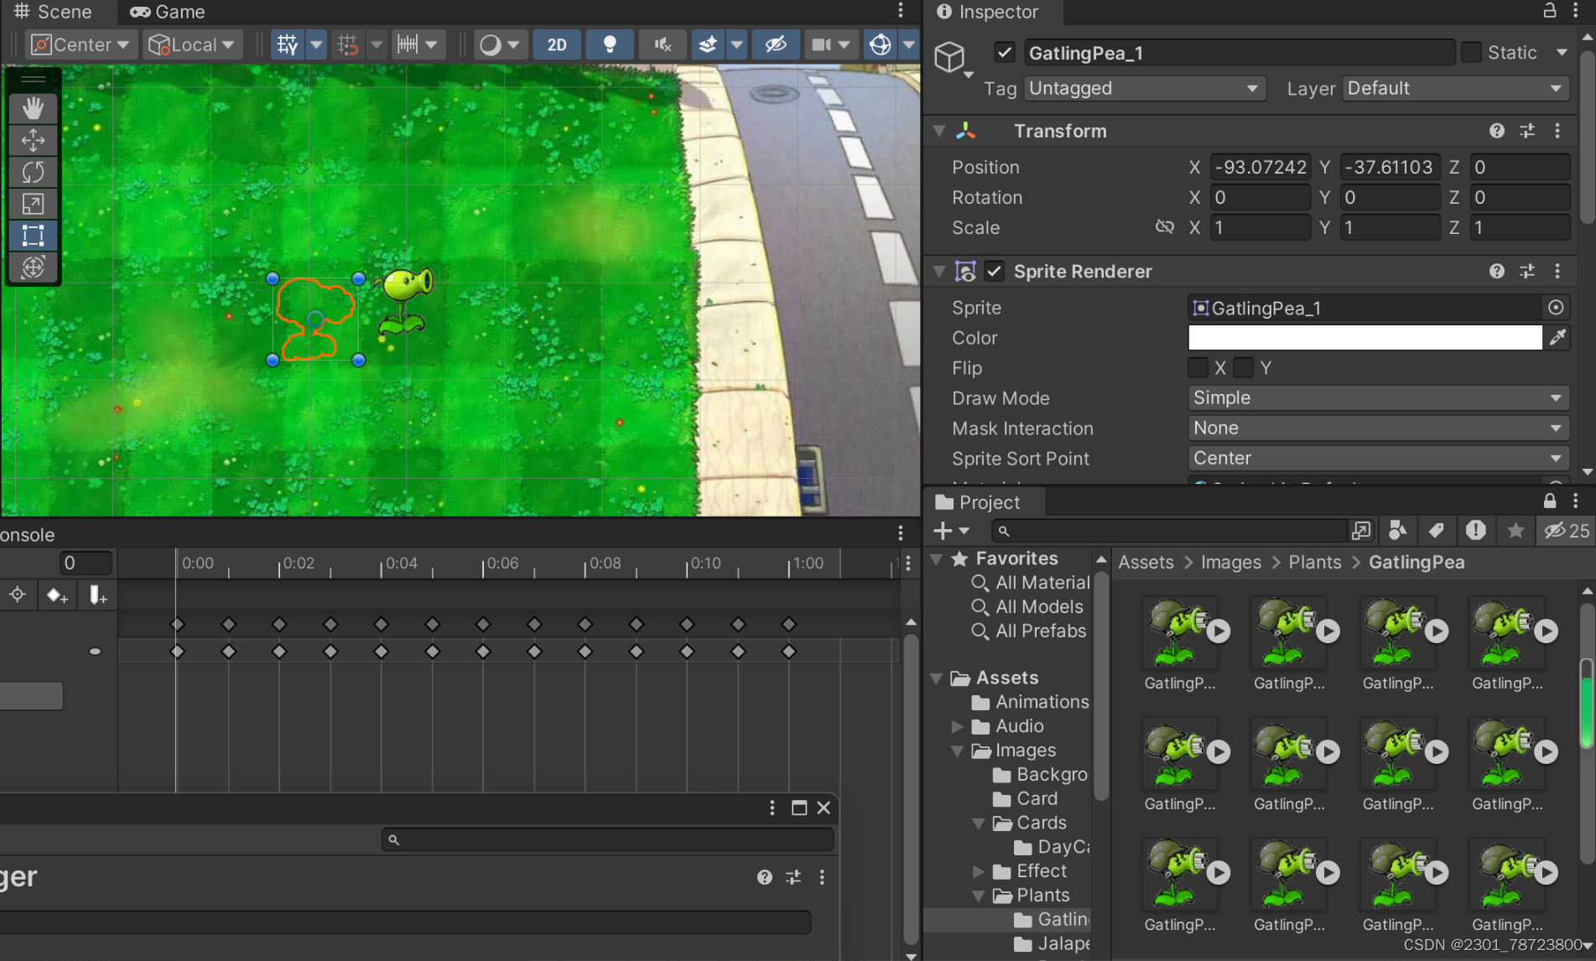
Task: Toggle scene lighting bulb icon
Action: pos(610,44)
